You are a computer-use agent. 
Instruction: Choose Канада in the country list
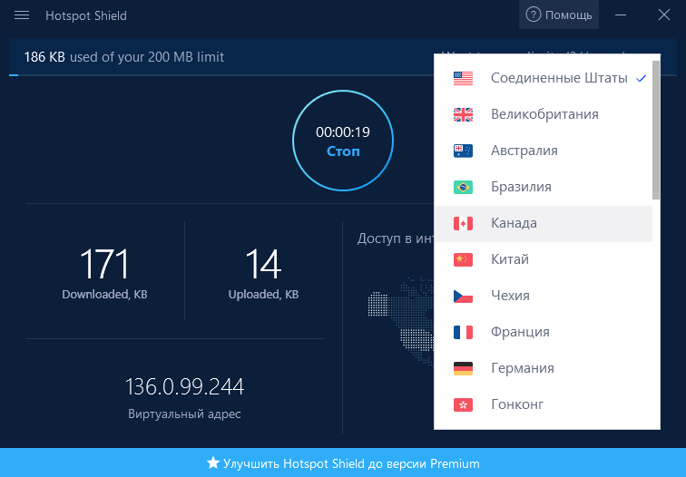coord(543,223)
